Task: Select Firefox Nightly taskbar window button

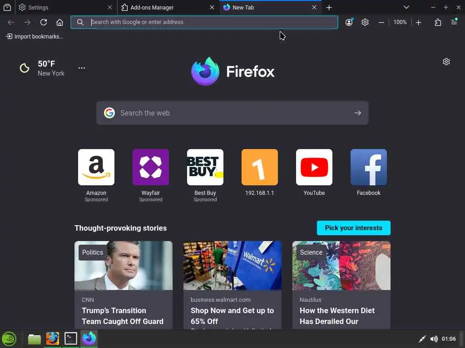Action: click(x=89, y=339)
